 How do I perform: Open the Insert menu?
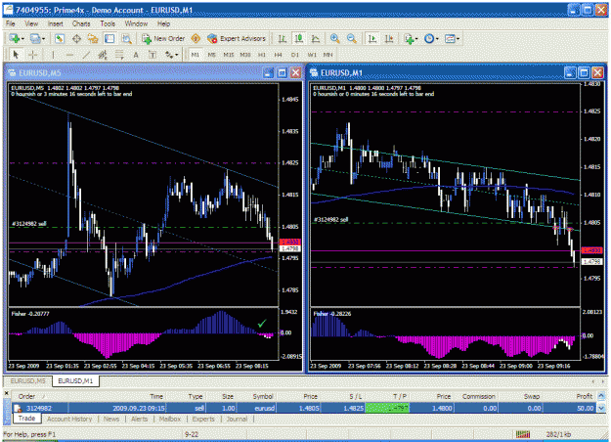[x=56, y=23]
